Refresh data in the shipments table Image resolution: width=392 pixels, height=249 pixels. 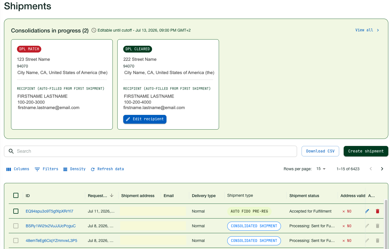click(x=107, y=169)
